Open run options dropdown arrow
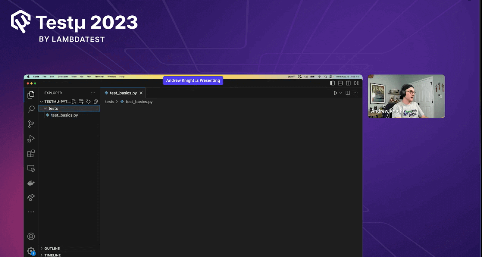 point(341,93)
